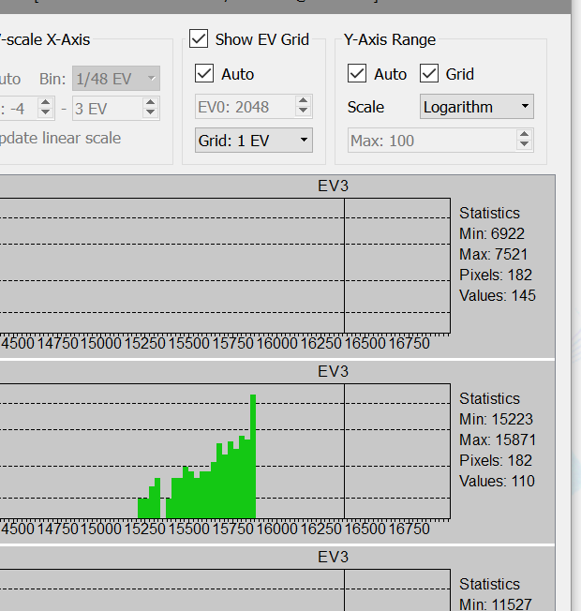Expand the Scale Logarithm dropdown

point(476,107)
